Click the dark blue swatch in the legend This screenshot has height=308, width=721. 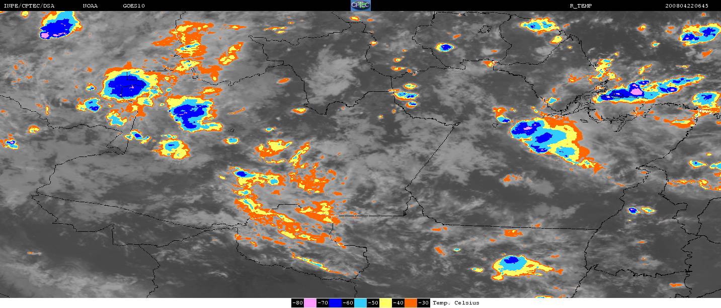[x=336, y=303]
